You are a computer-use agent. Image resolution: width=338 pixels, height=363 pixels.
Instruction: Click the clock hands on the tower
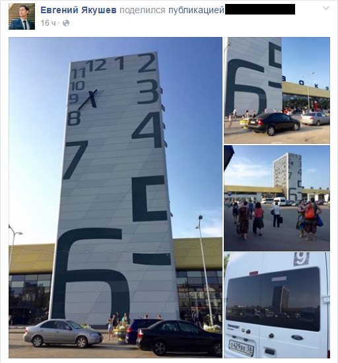coord(90,99)
